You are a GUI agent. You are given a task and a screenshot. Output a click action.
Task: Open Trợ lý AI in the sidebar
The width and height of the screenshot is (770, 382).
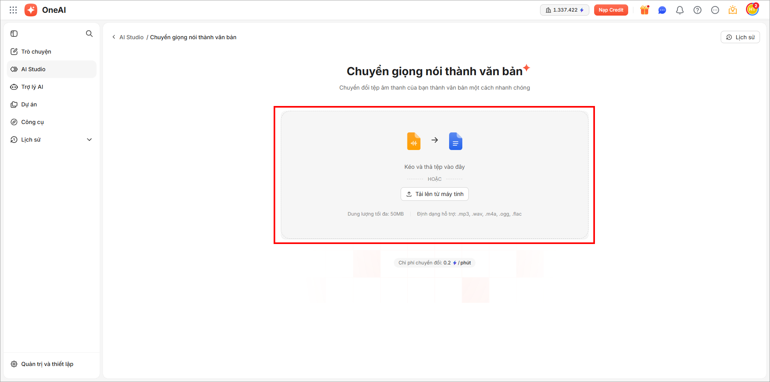(x=52, y=87)
